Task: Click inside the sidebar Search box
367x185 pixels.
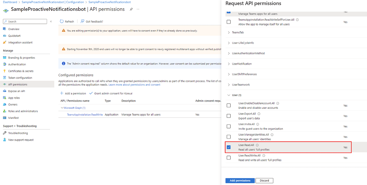Action: click(25, 21)
